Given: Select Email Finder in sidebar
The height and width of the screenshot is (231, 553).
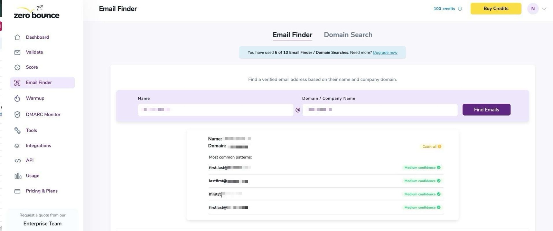Looking at the screenshot, I should pos(43,83).
